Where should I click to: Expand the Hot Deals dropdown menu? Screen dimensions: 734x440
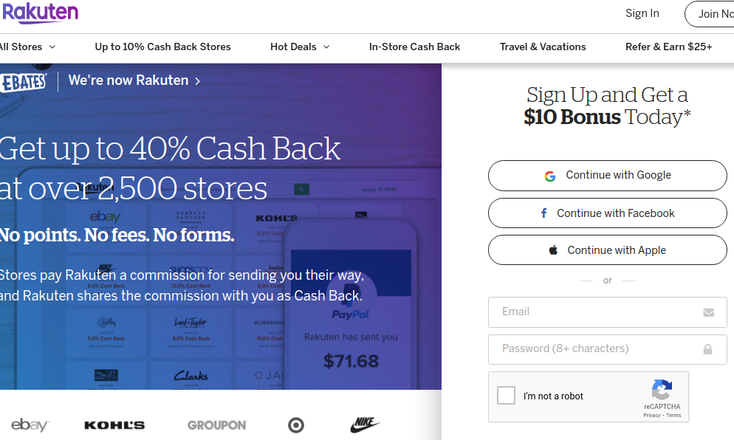(x=300, y=47)
